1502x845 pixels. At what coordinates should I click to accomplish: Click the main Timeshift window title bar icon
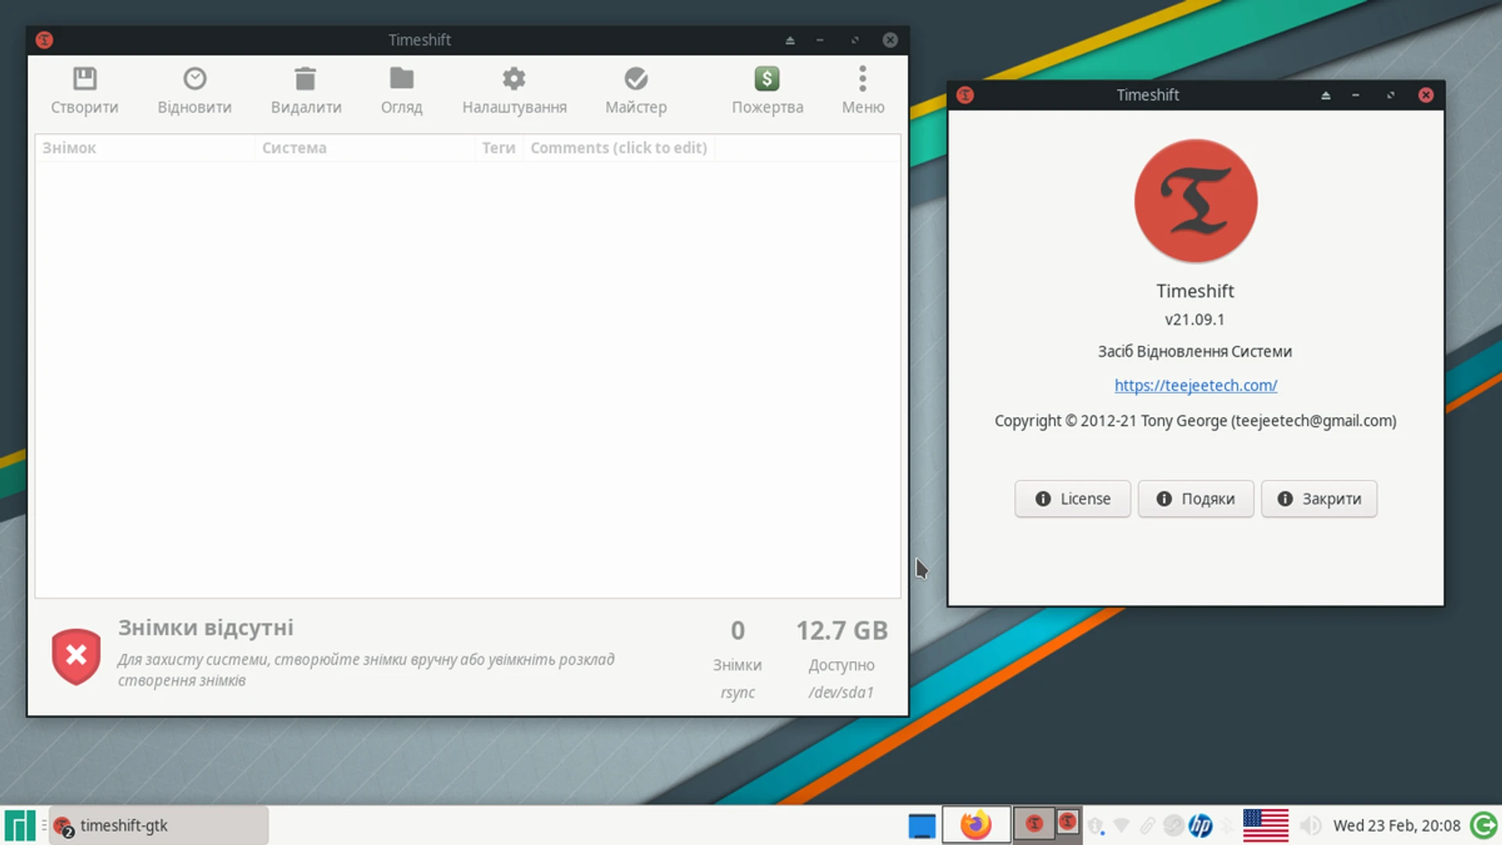(x=45, y=40)
